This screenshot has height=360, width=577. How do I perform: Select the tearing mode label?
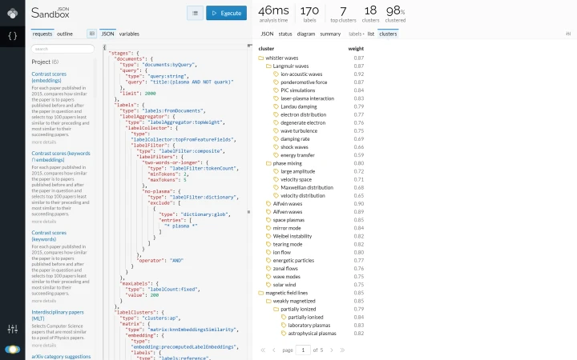[x=288, y=244]
